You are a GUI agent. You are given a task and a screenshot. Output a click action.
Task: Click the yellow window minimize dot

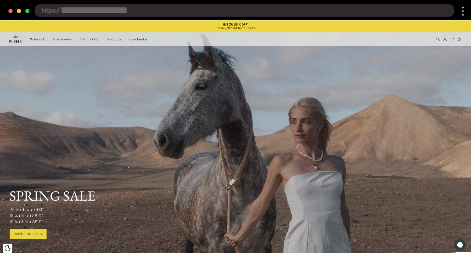[19, 11]
